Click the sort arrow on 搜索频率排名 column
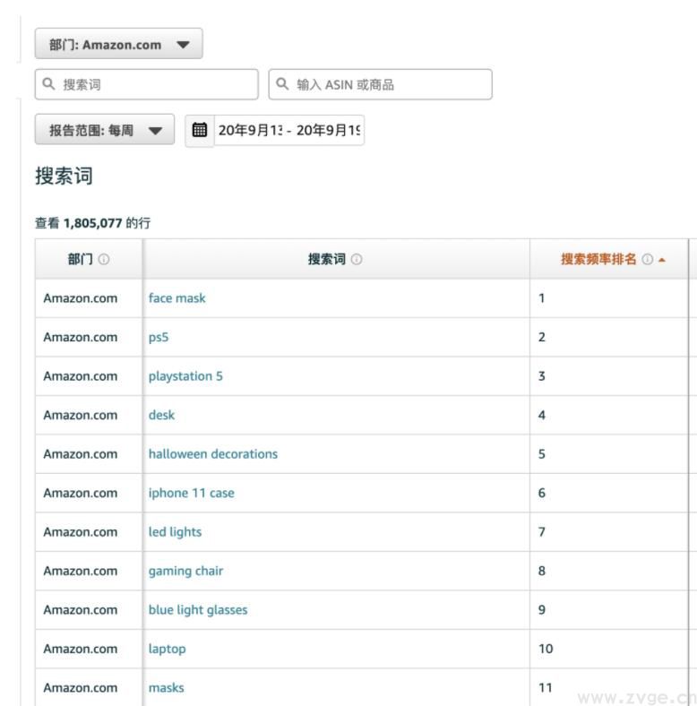This screenshot has width=697, height=706. pos(662,260)
